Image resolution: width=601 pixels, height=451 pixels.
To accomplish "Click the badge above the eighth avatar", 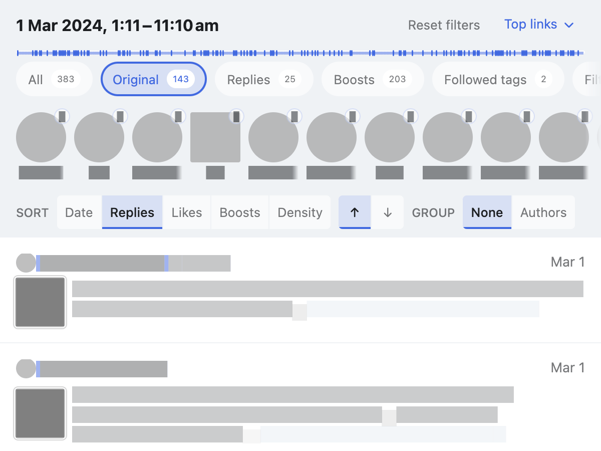I will point(469,116).
